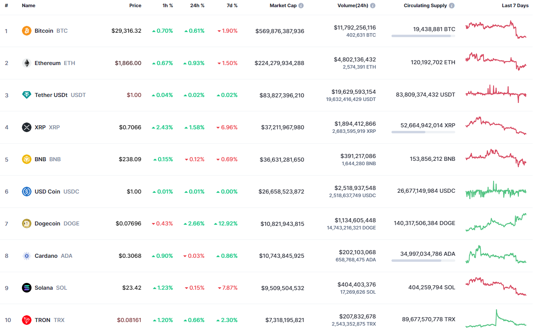Open the Circulating Supply info tooltip icon
Screen dimensions: 533x336
(x=451, y=5)
